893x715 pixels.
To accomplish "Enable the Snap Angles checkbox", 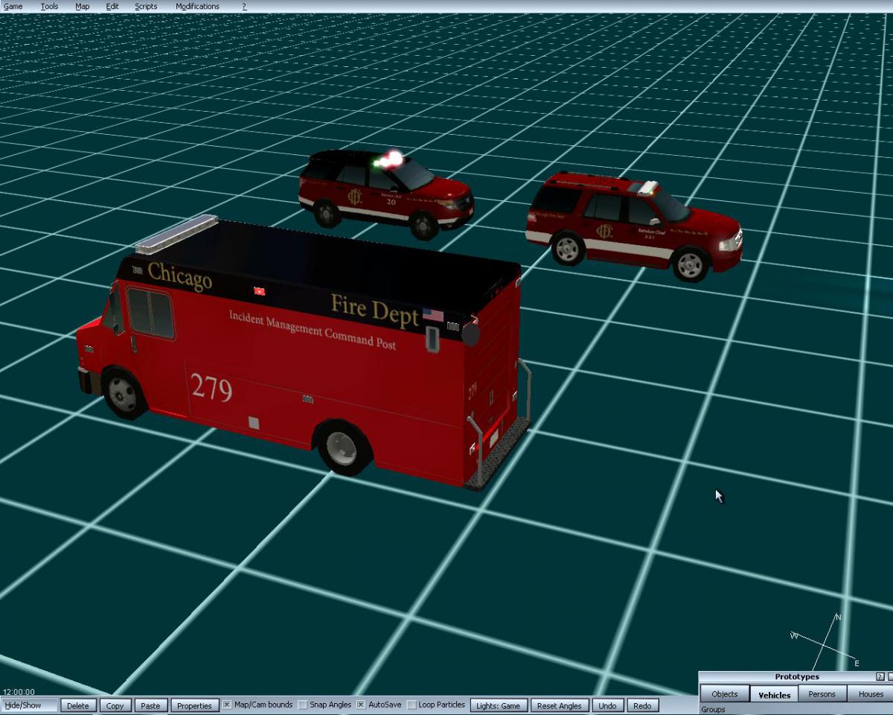I will pyautogui.click(x=303, y=705).
